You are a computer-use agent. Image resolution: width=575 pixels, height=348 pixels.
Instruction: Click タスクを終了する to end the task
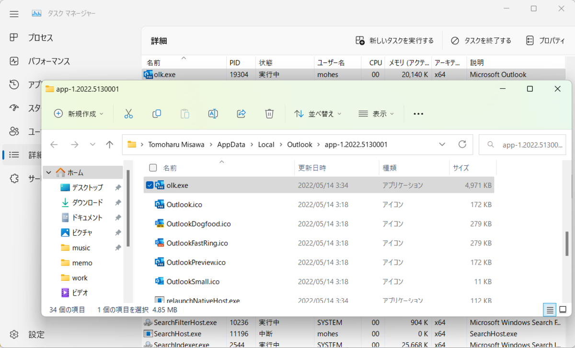481,41
